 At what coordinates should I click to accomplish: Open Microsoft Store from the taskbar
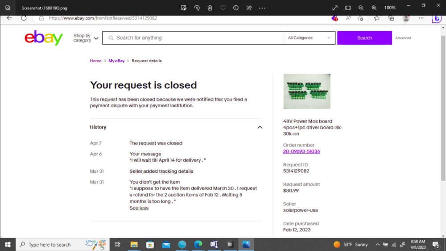[150, 244]
